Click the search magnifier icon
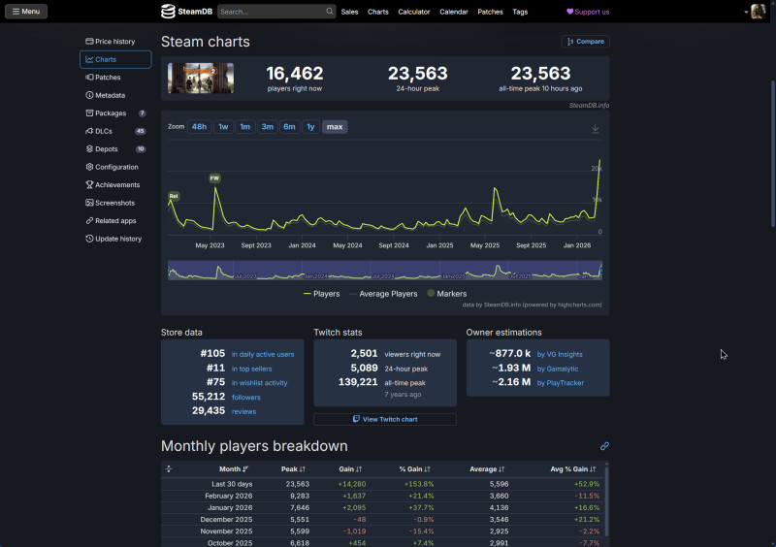The image size is (776, 547). pyautogui.click(x=330, y=12)
